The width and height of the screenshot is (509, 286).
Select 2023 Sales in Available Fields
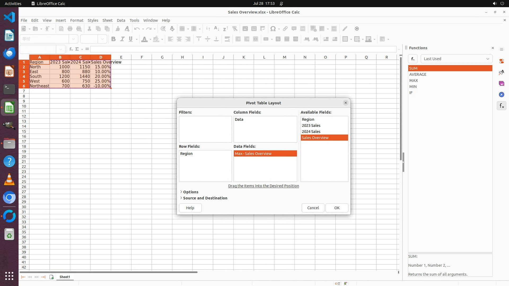(x=311, y=126)
